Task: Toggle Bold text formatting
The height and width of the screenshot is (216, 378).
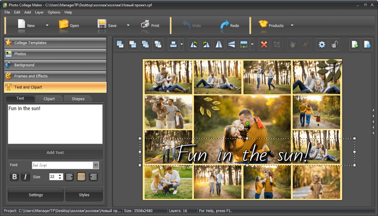Action: tap(14, 177)
